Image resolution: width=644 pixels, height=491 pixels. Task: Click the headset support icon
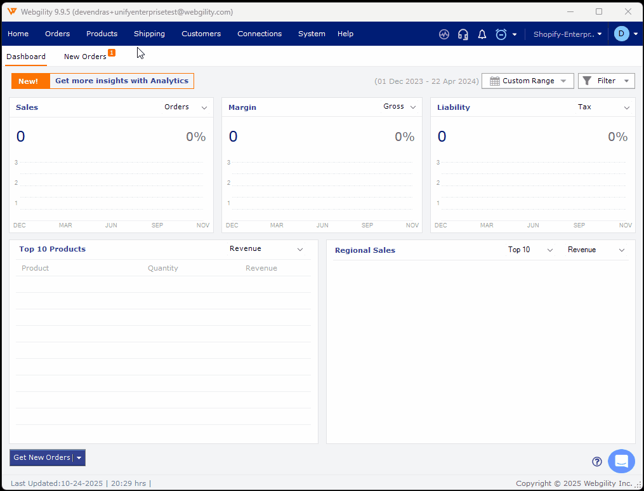tap(463, 34)
